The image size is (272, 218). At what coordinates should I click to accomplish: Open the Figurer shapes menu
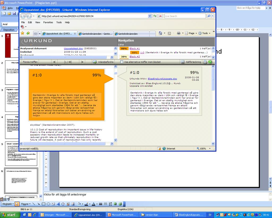pos(26,204)
